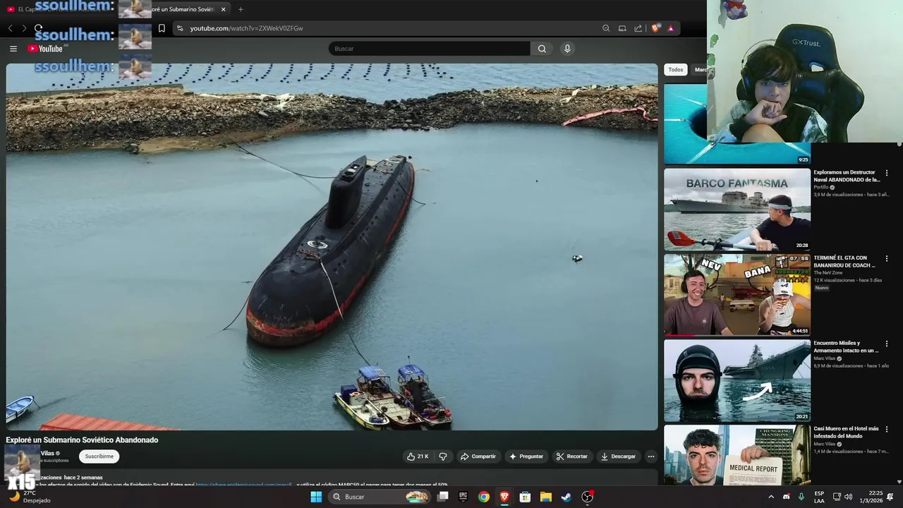Viewport: 903px width, 508px height.
Task: Click the picture-in-picture icon in address bar
Action: coord(622,28)
